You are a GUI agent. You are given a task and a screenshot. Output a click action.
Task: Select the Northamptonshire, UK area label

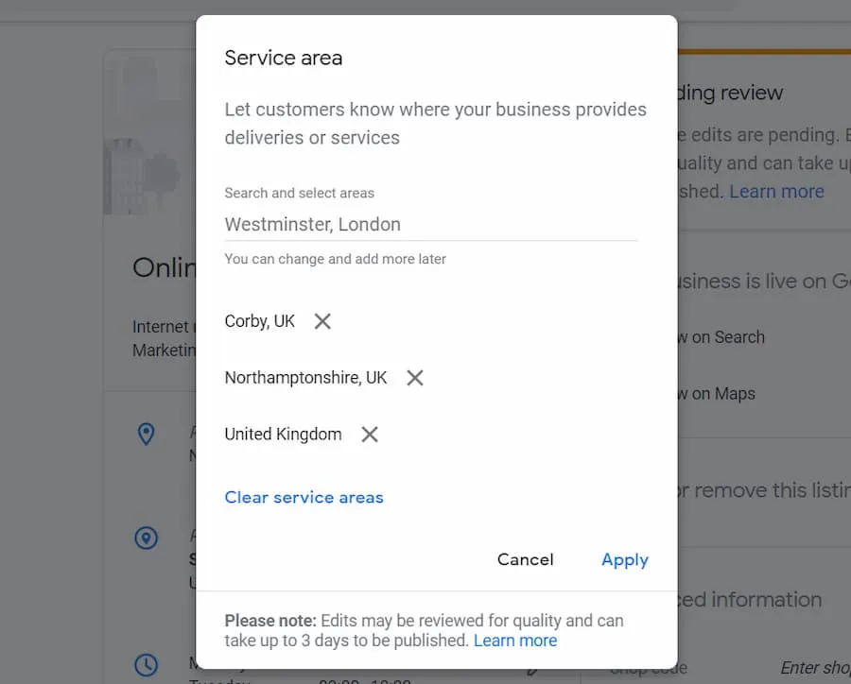tap(305, 378)
